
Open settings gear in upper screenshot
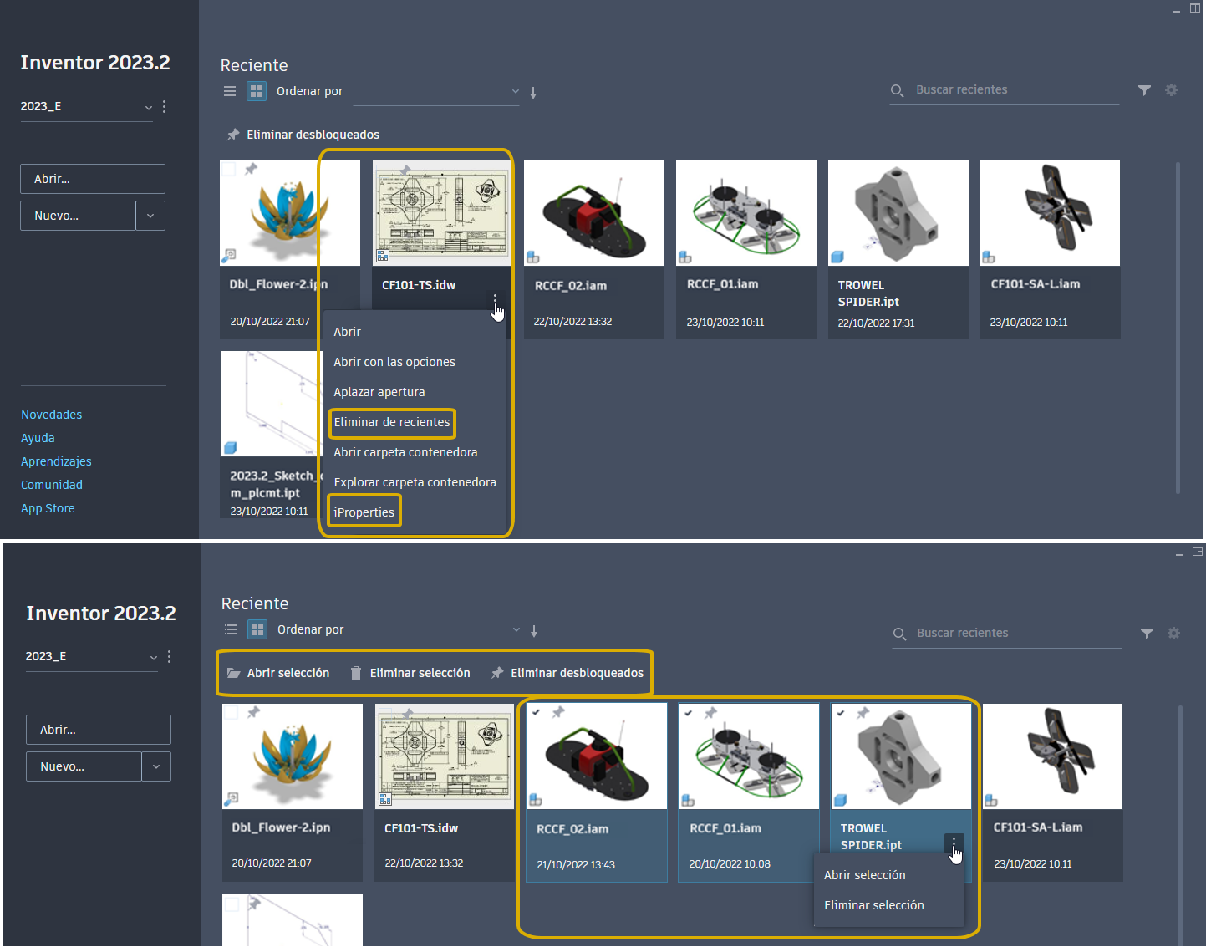tap(1171, 90)
